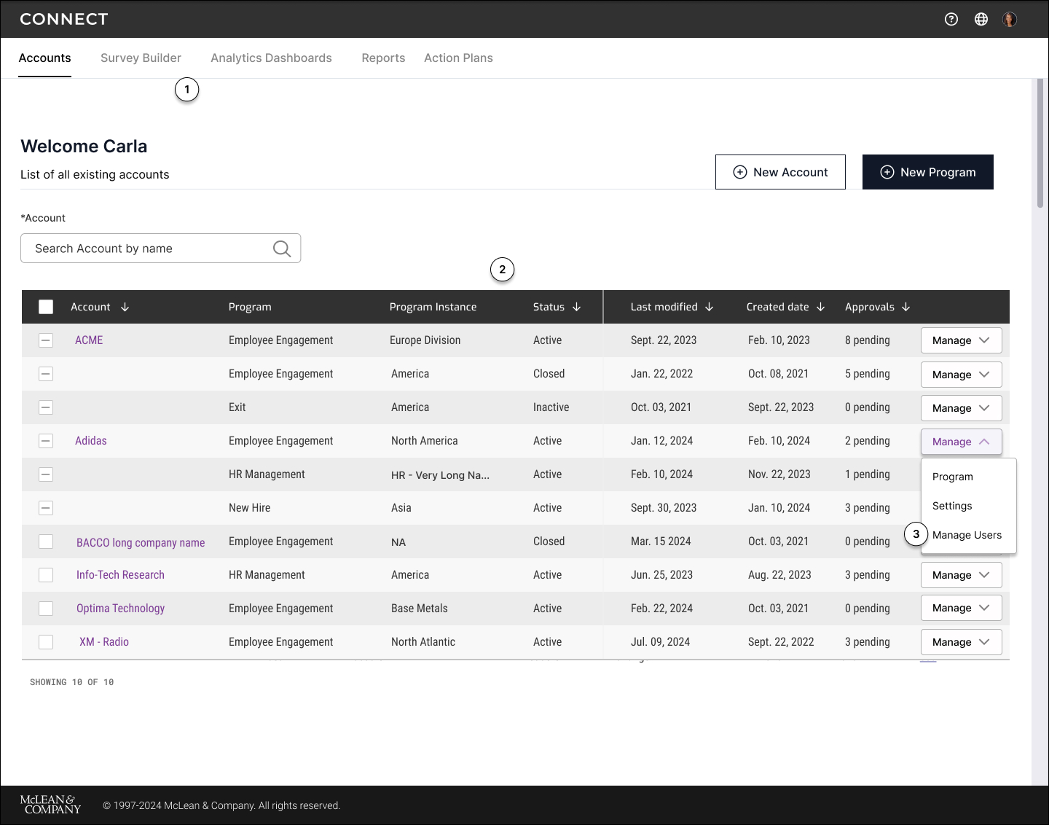Click the globe language icon
The image size is (1049, 825).
[x=981, y=20]
